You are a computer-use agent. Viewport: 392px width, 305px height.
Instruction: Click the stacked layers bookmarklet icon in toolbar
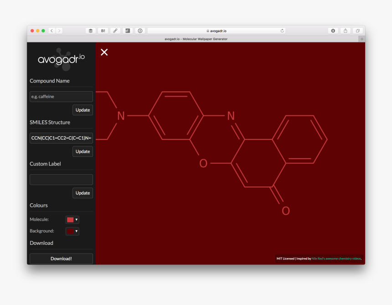pyautogui.click(x=90, y=31)
